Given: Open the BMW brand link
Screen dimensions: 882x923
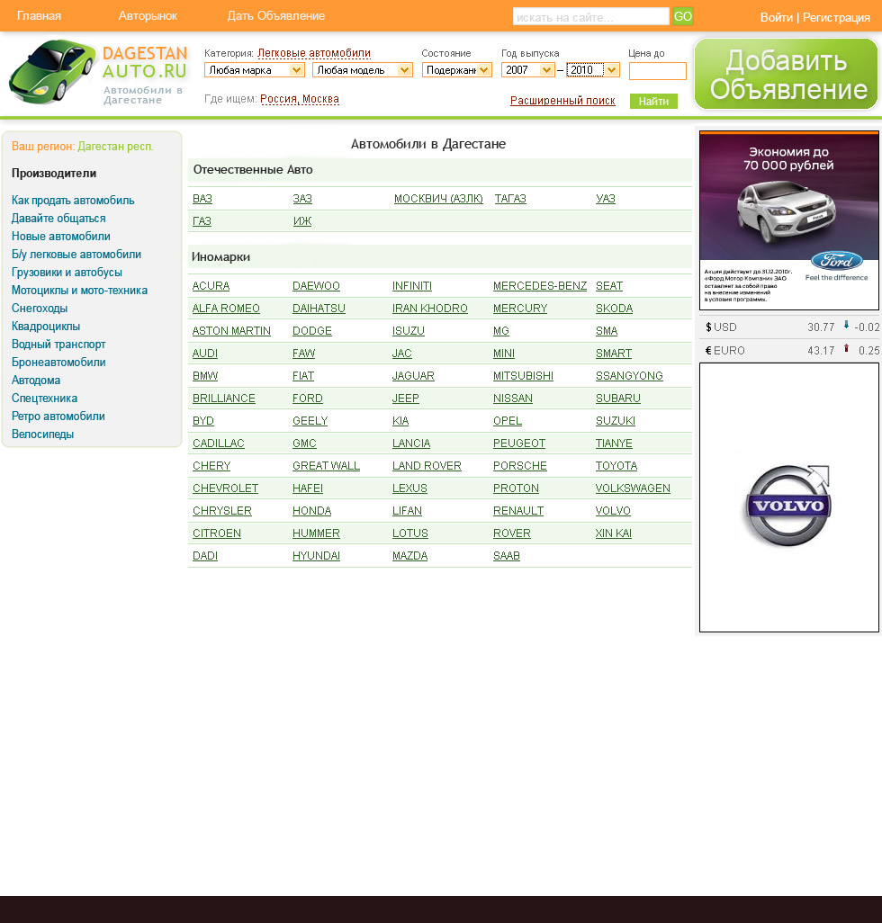Looking at the screenshot, I should [x=205, y=376].
